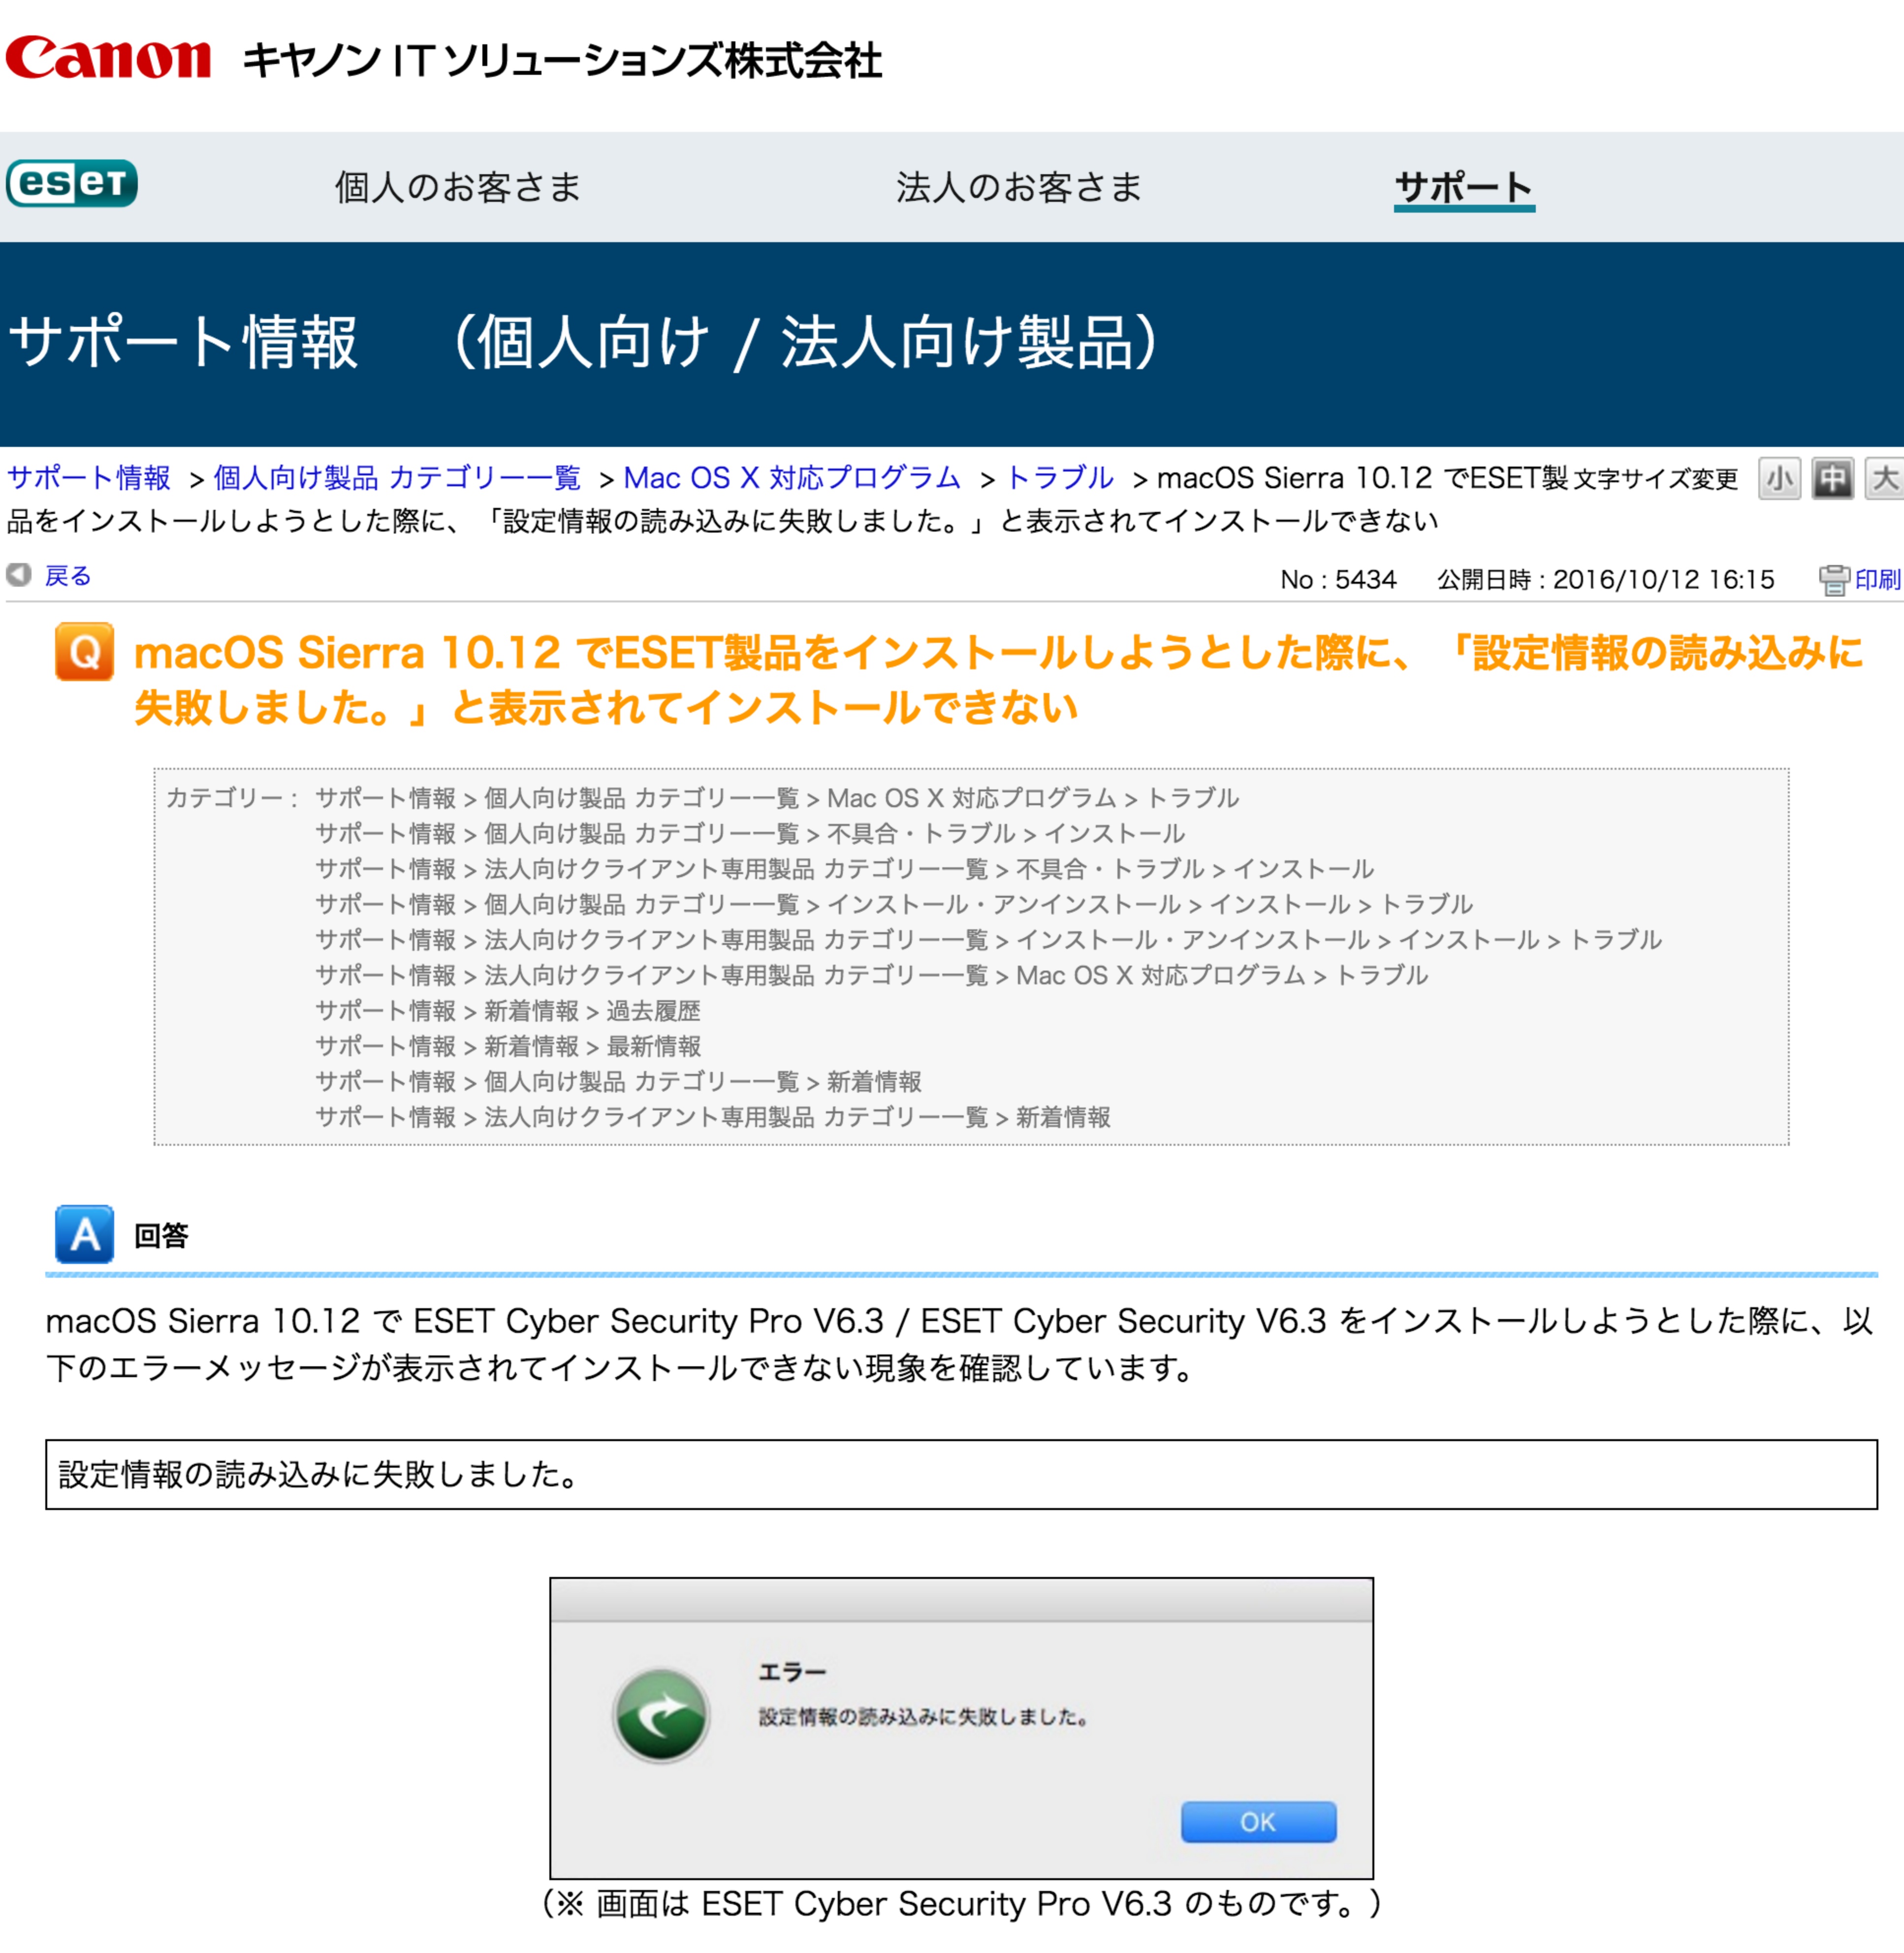Click the error dialog screenshot image
The height and width of the screenshot is (1953, 1904).
tap(961, 1728)
